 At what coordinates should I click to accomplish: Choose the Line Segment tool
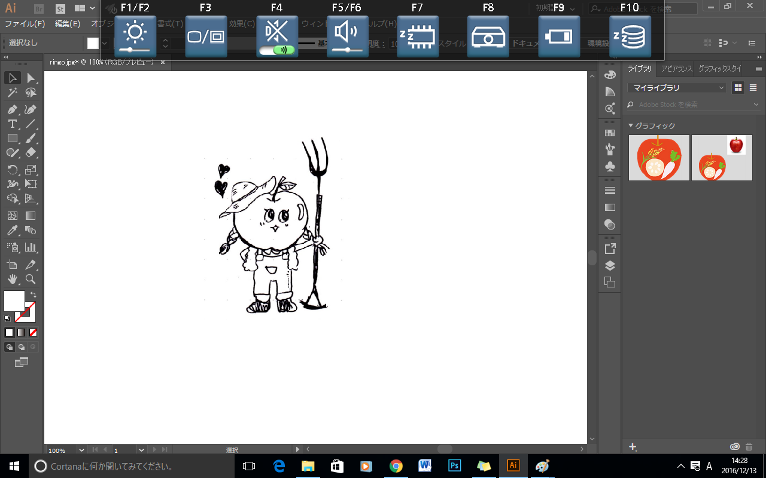tap(31, 124)
